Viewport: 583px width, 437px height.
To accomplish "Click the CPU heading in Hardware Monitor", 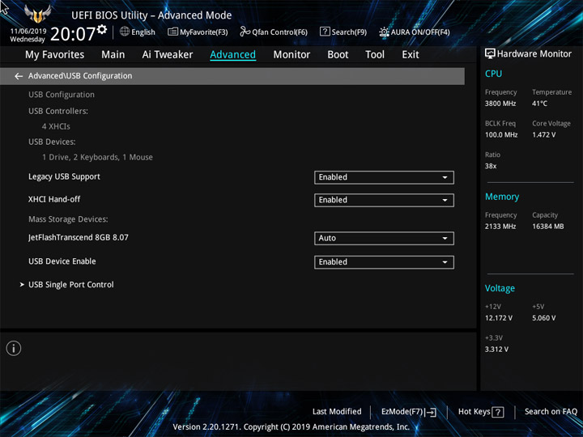I will coord(493,74).
